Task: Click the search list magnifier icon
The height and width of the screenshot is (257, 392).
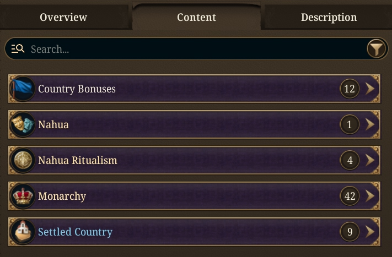Action: 18,48
